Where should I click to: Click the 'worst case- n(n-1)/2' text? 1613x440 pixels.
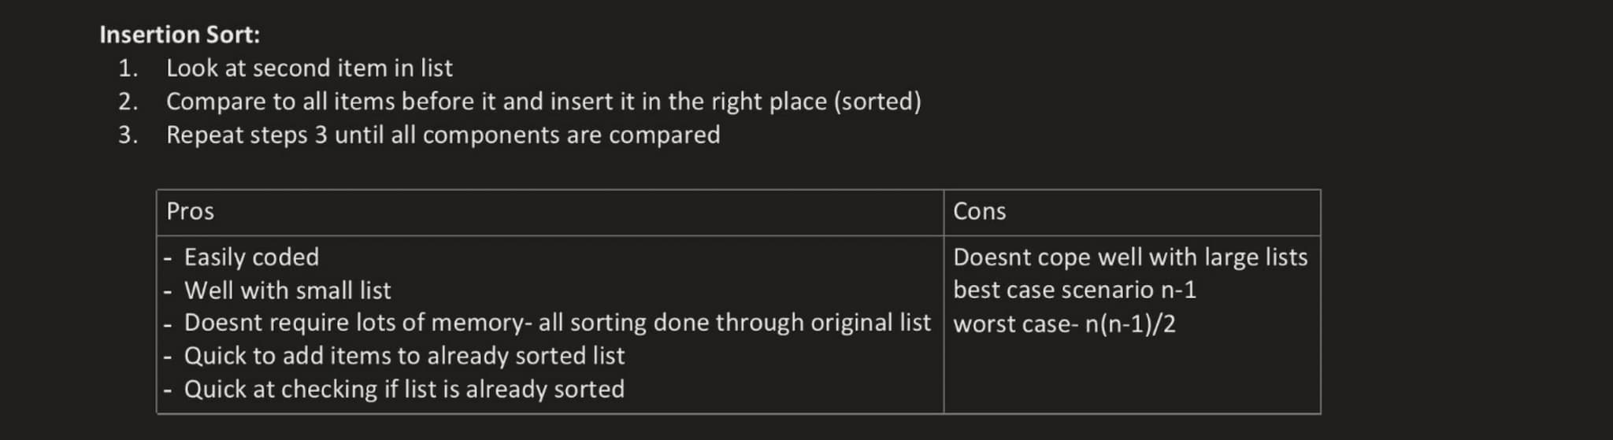point(1064,324)
